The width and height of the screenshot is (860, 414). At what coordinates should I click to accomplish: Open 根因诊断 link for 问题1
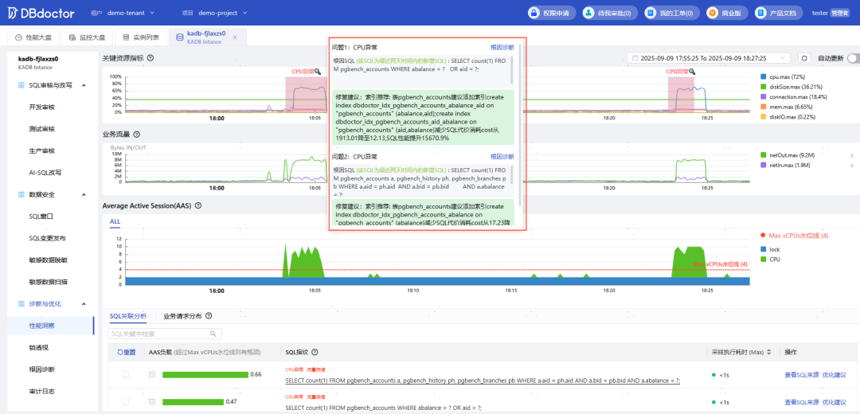[x=502, y=47]
